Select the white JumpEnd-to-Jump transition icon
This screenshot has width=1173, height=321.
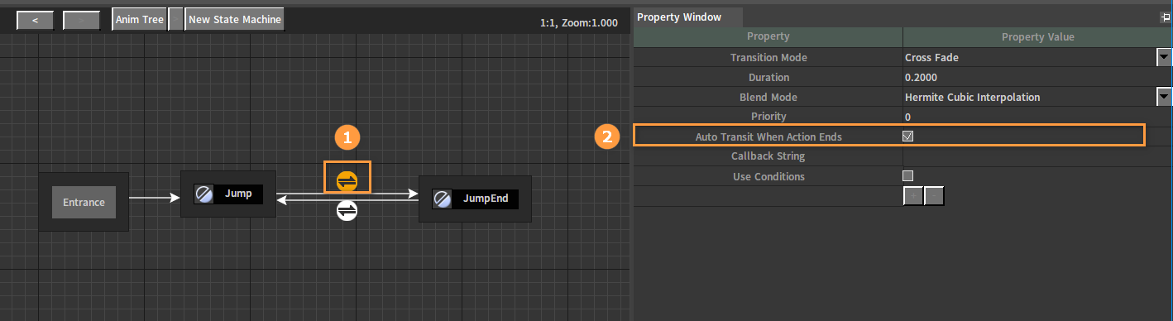coord(347,211)
